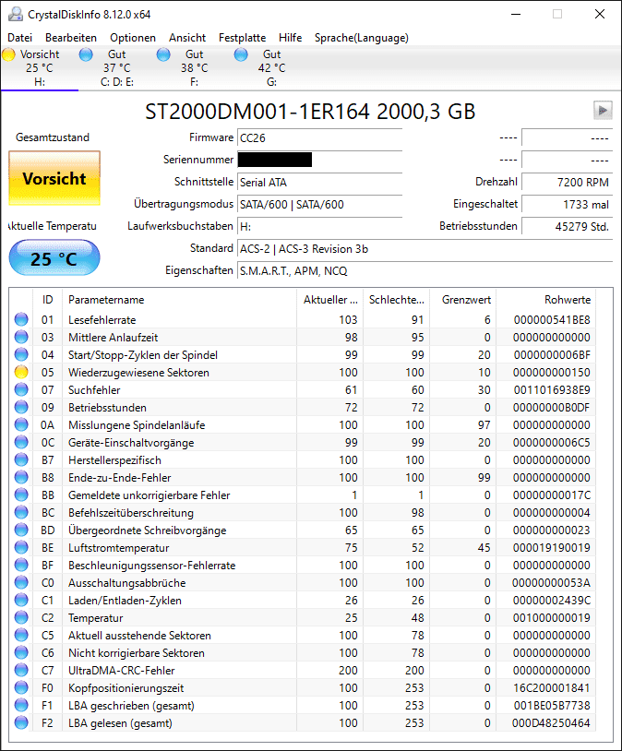The height and width of the screenshot is (751, 622).
Task: Click the 25 °C temperature button
Action: coord(54,258)
